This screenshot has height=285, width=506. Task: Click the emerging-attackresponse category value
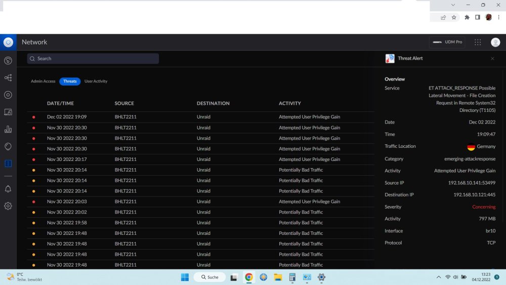[470, 159]
